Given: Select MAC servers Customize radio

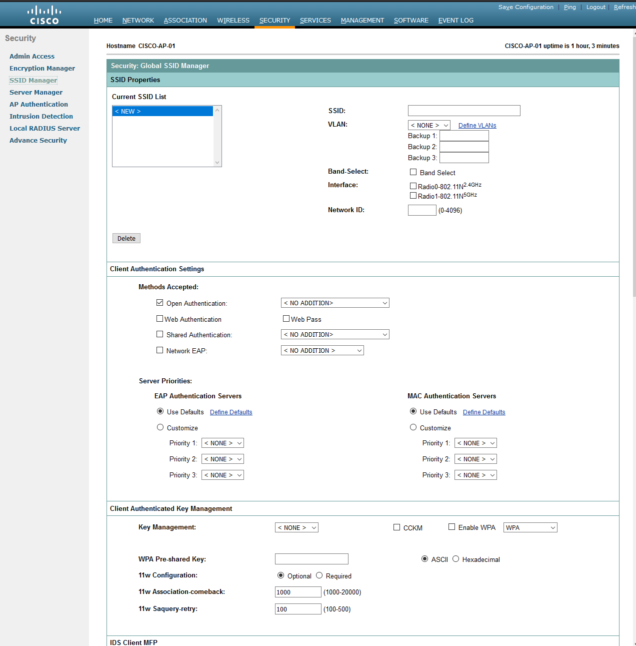Looking at the screenshot, I should 413,427.
